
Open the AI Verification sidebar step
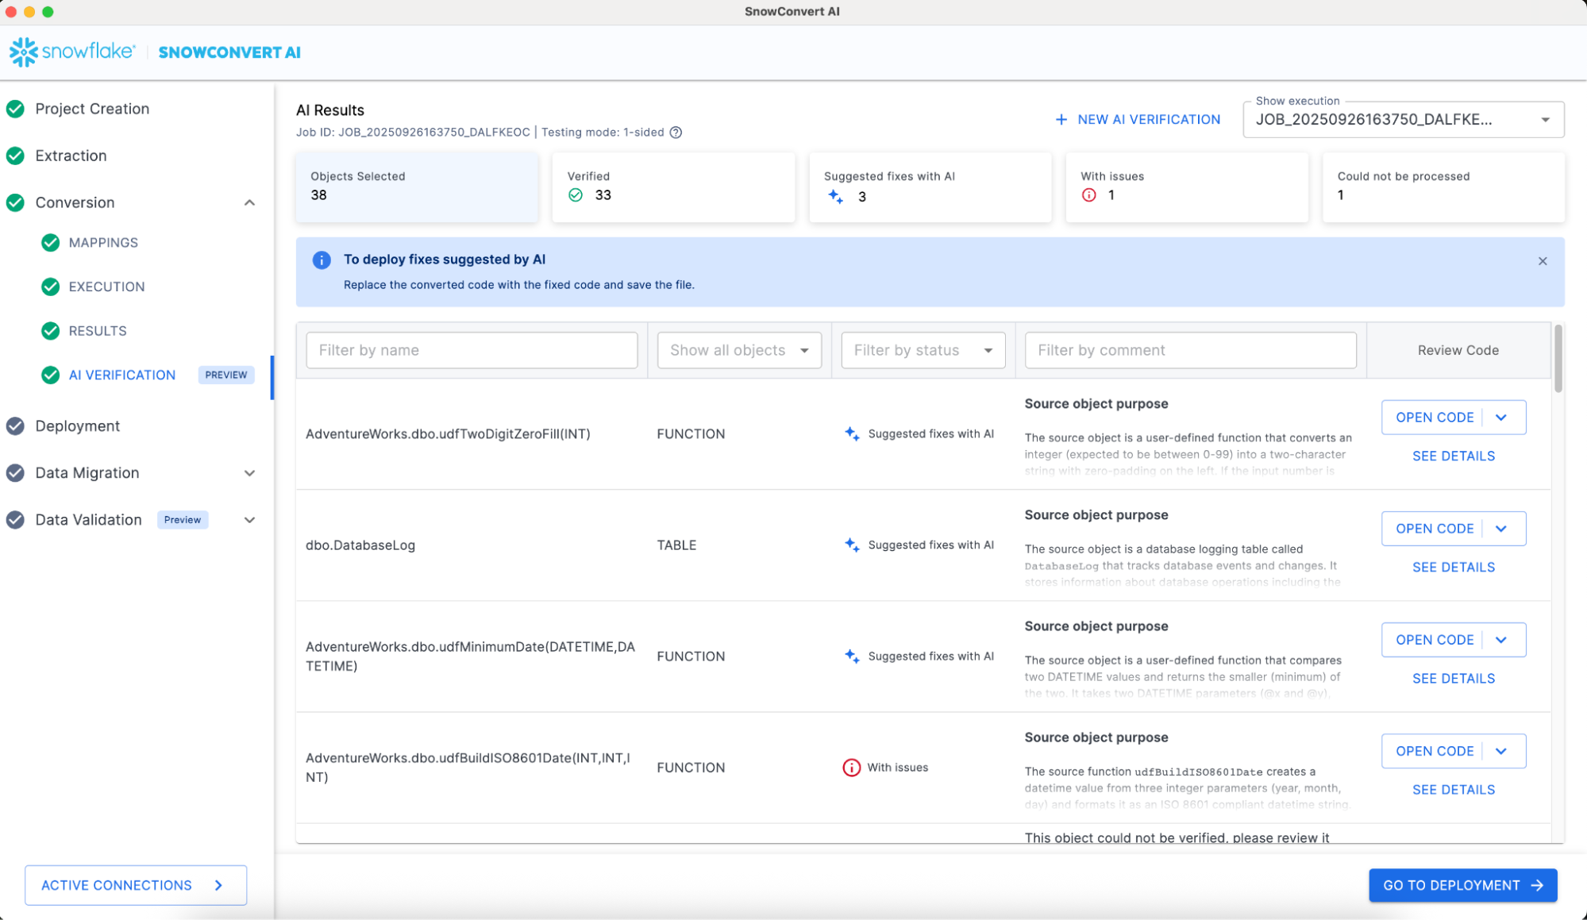[122, 375]
